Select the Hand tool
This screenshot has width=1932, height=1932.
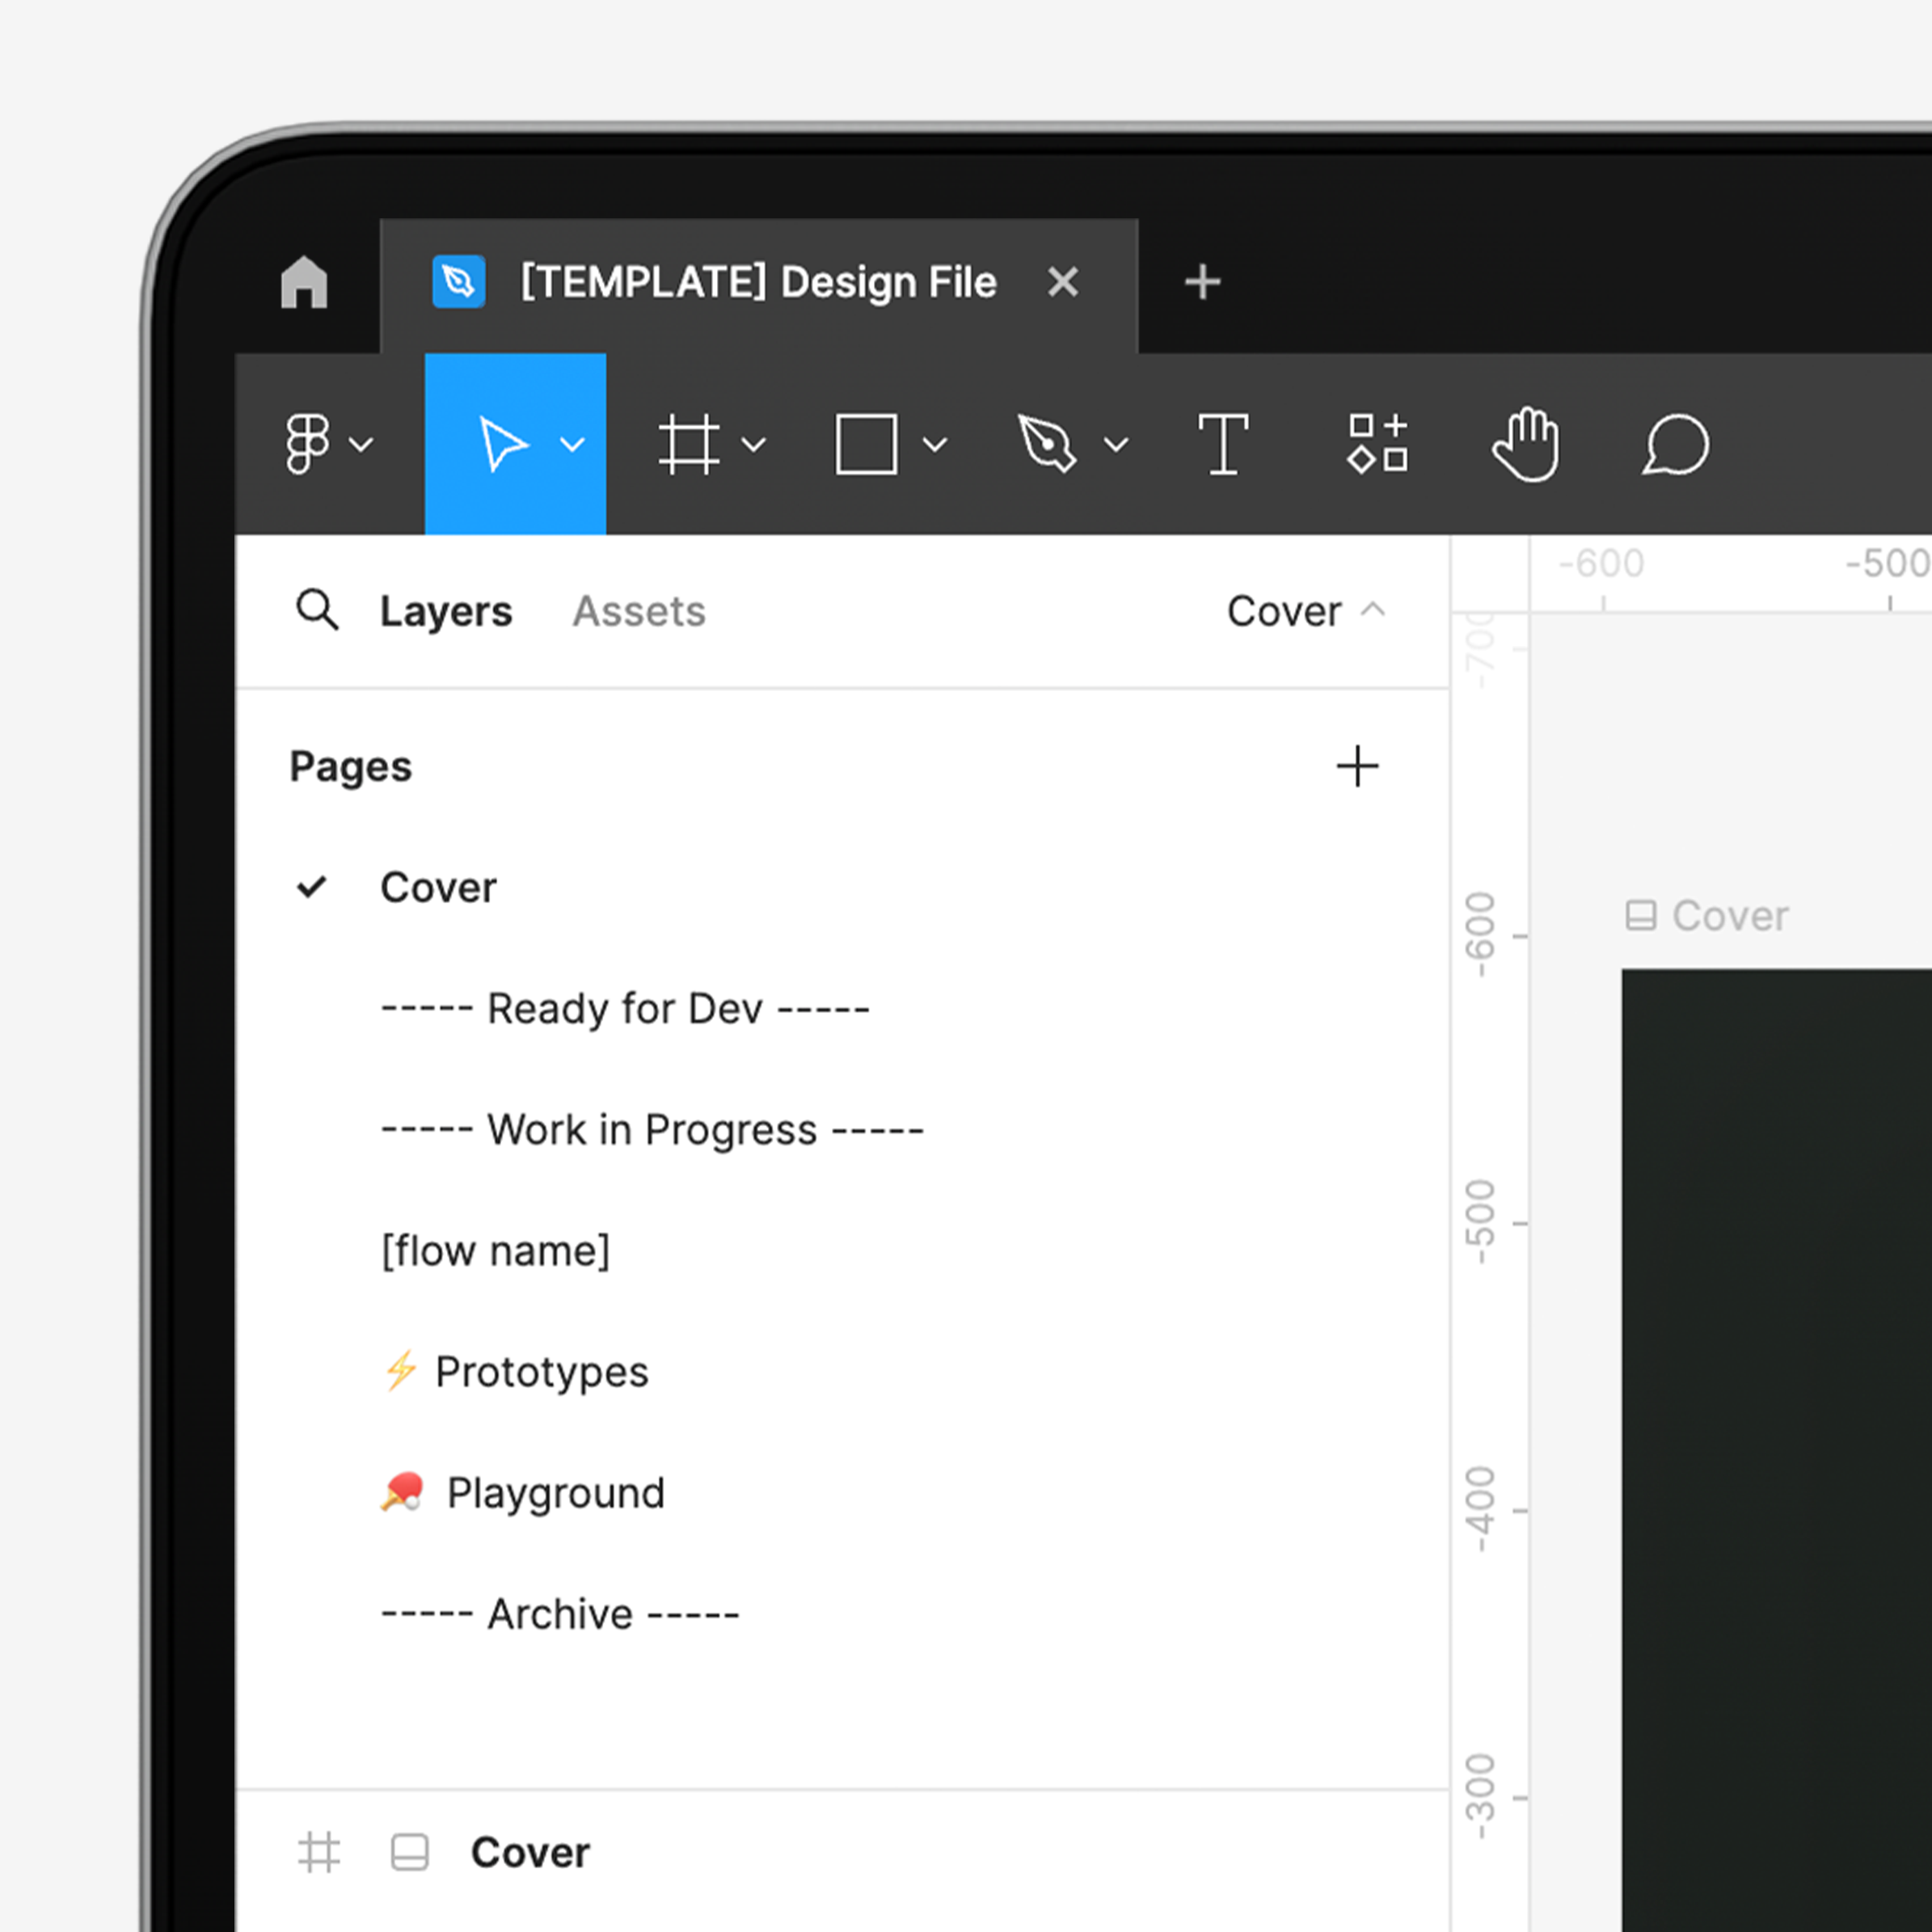1526,444
